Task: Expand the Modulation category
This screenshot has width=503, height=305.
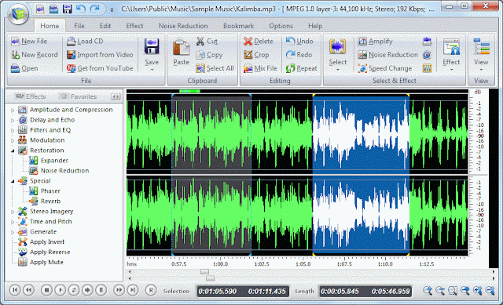Action: click(13, 140)
